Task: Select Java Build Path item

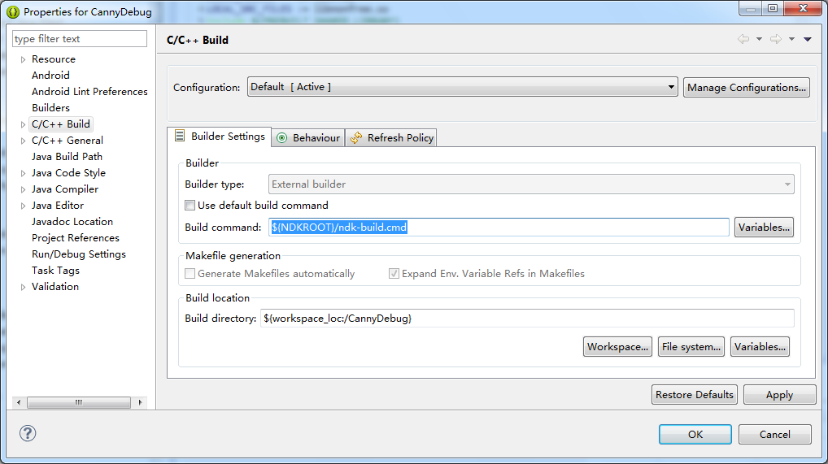Action: coord(67,157)
